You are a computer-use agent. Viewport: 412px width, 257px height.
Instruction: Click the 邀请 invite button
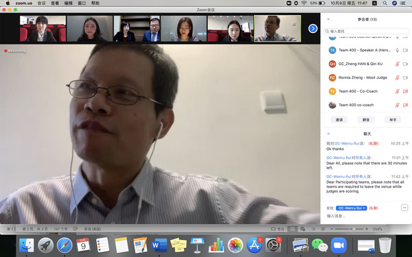click(339, 120)
